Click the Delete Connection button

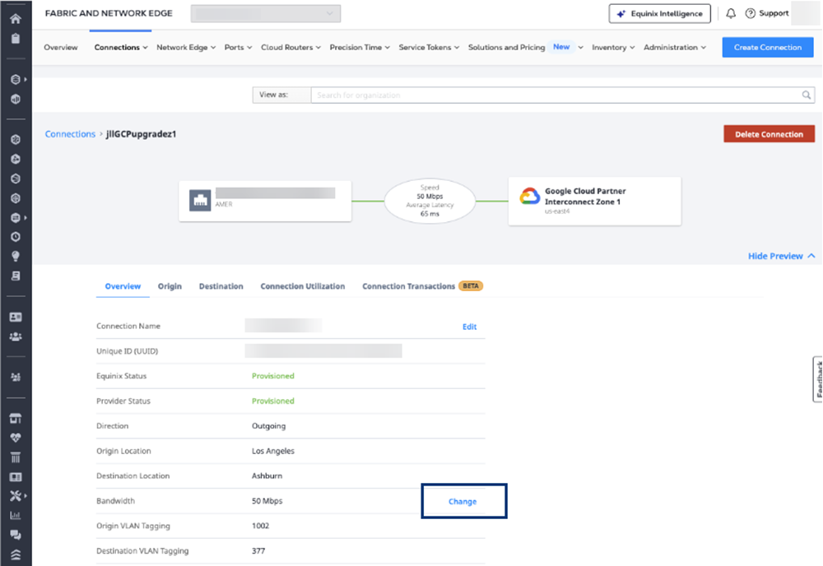click(x=769, y=134)
